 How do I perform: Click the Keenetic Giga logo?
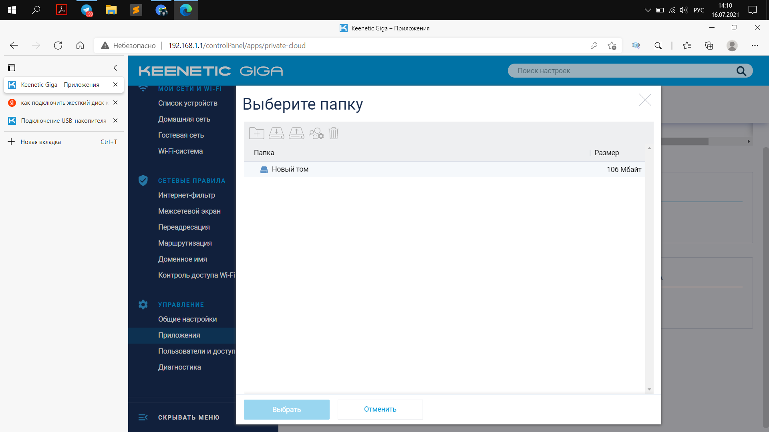point(211,71)
